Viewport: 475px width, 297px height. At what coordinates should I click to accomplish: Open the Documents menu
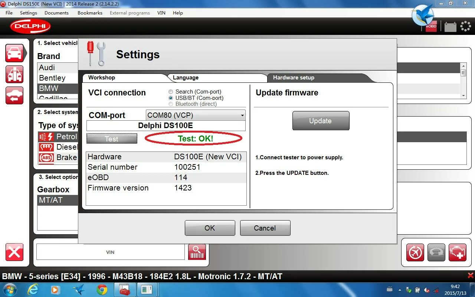coord(56,13)
